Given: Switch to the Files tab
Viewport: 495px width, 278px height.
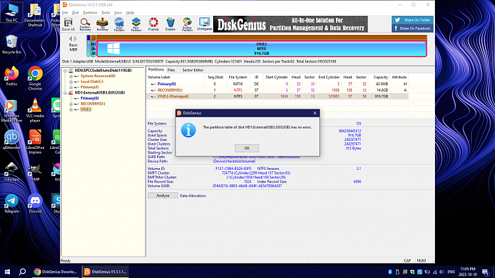Looking at the screenshot, I should pyautogui.click(x=172, y=70).
